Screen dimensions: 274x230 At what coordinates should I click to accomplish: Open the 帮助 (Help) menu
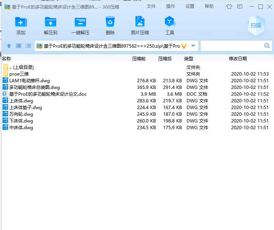coord(209,6)
